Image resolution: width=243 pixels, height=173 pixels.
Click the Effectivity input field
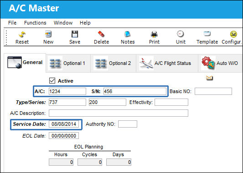171,102
